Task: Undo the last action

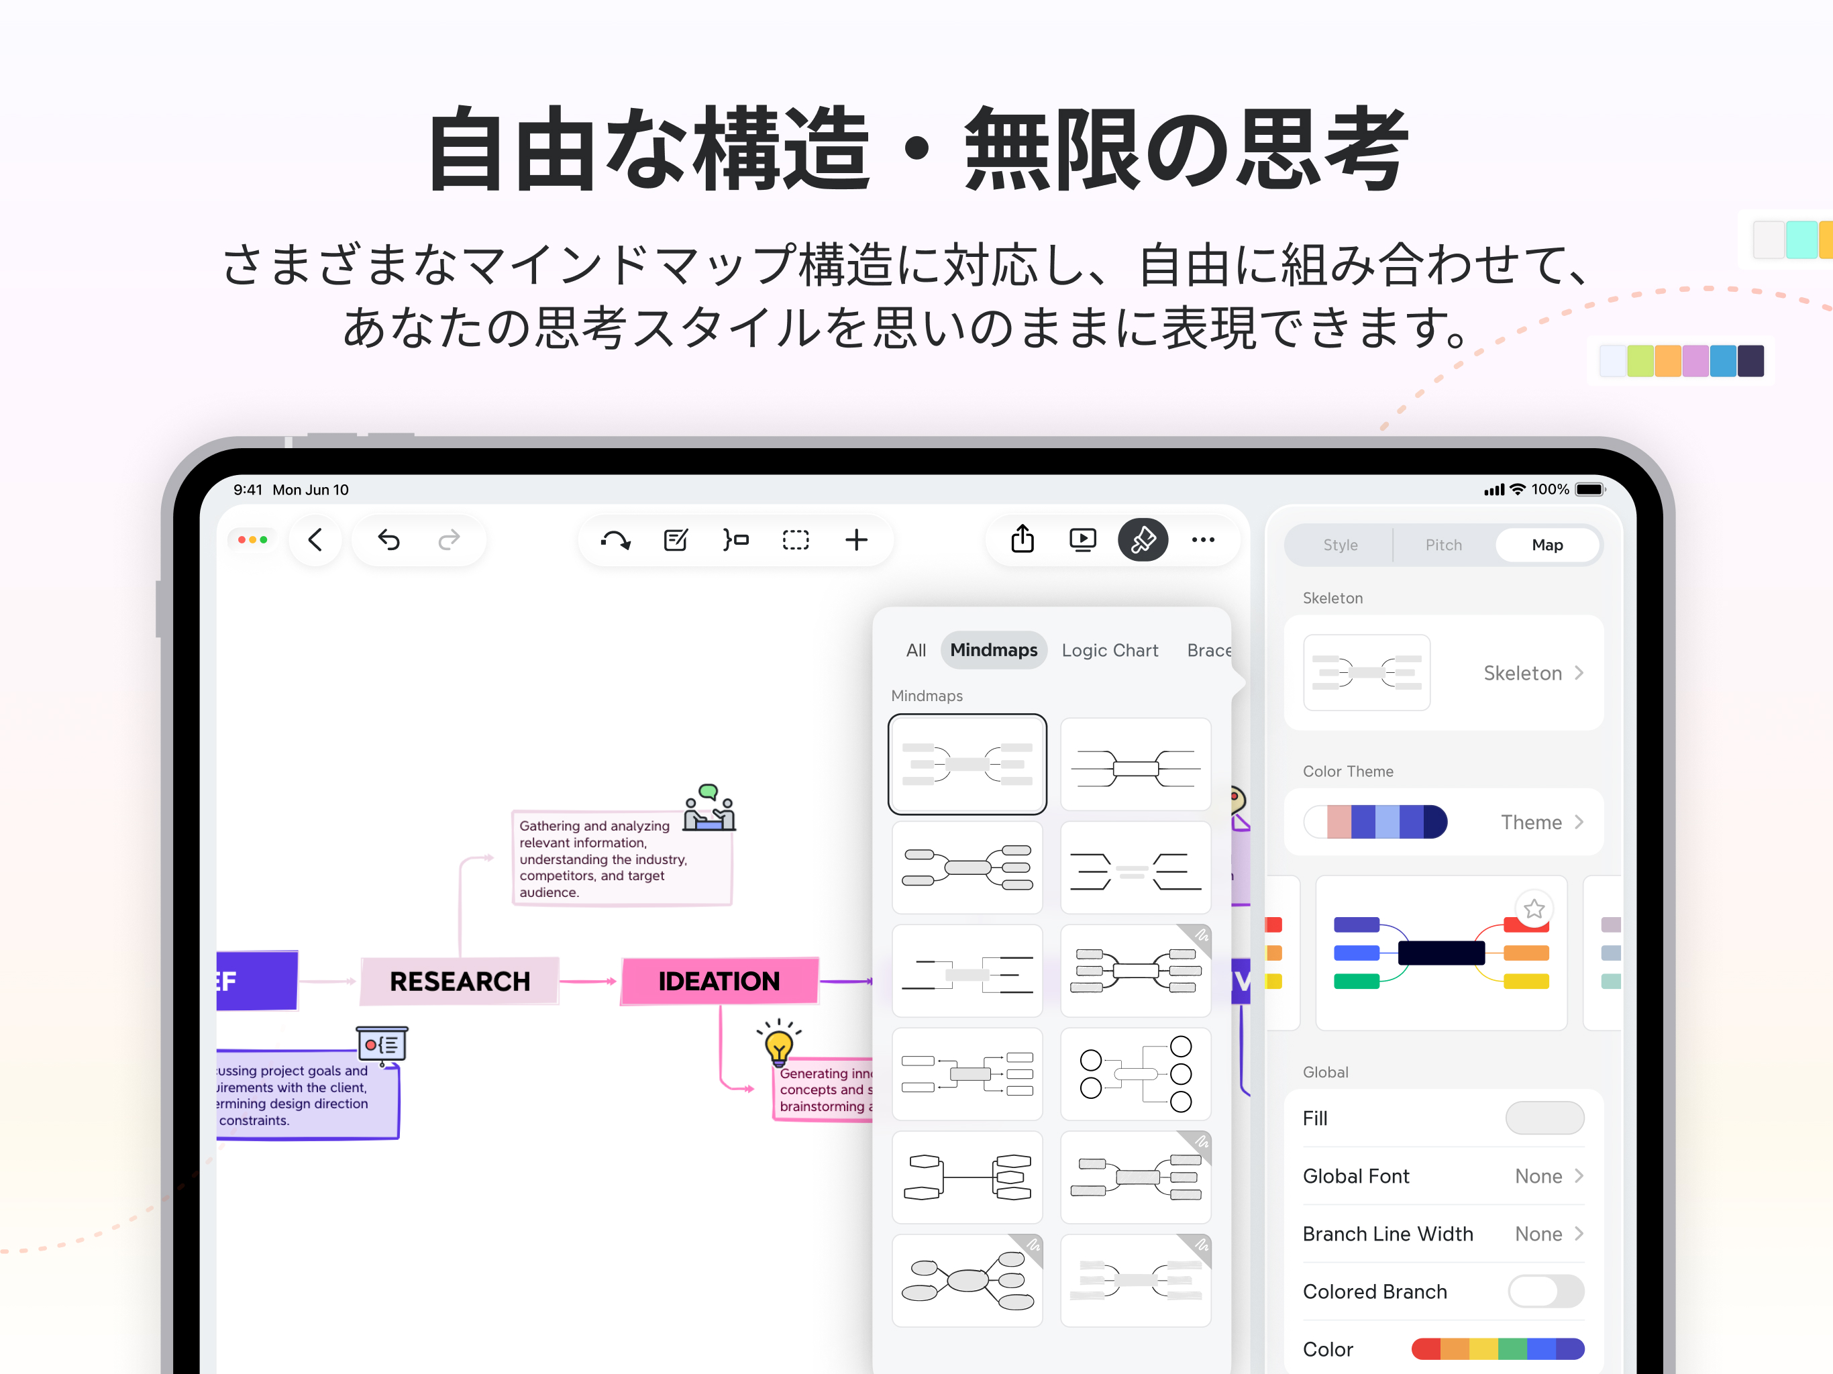Action: (389, 539)
